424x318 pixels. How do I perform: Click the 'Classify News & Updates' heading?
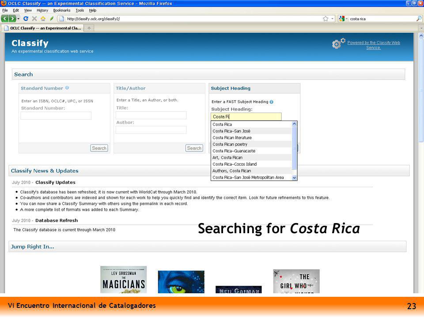pyautogui.click(x=45, y=170)
